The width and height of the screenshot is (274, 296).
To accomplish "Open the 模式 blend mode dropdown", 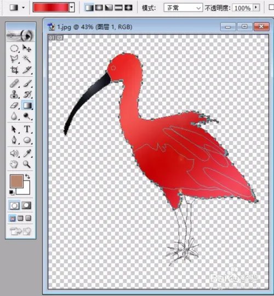I will coord(183,8).
